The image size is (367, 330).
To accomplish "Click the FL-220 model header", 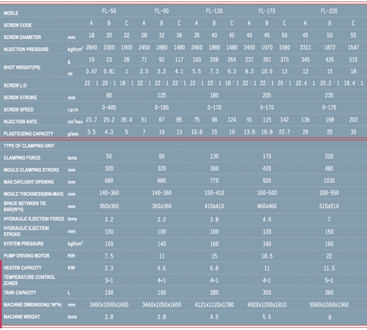I will (x=329, y=11).
